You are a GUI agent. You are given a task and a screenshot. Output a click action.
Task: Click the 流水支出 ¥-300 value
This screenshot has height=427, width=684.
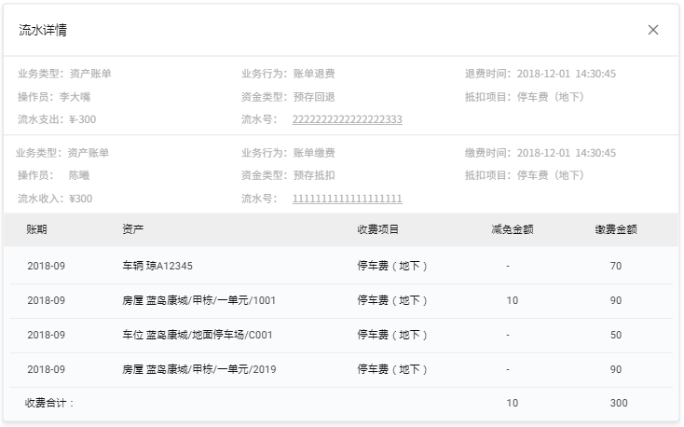(x=82, y=119)
